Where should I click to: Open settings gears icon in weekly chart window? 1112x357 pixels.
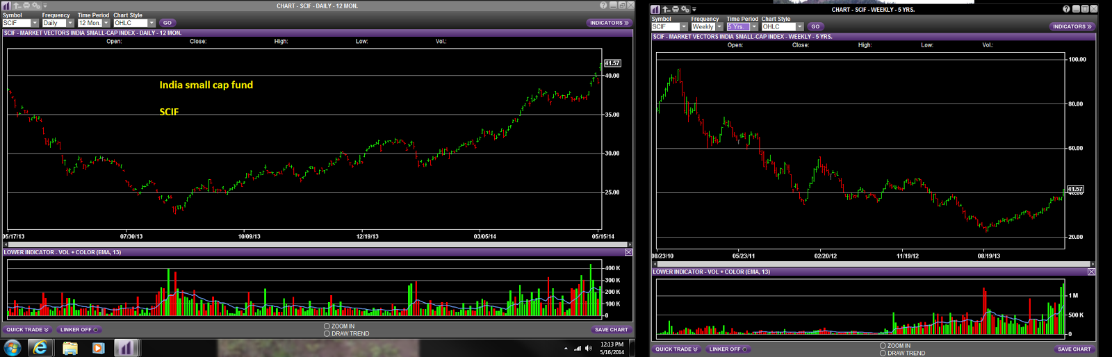(685, 9)
